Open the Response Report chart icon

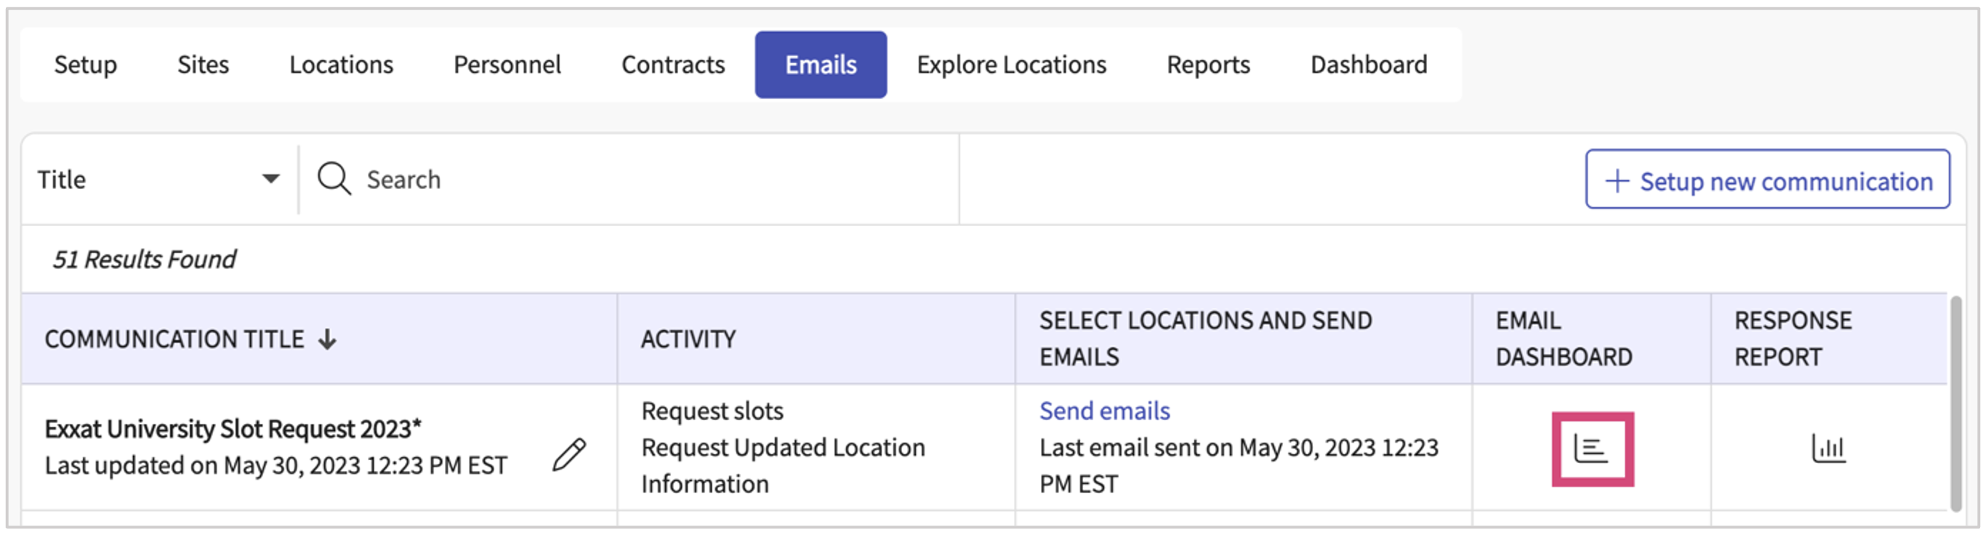point(1828,448)
